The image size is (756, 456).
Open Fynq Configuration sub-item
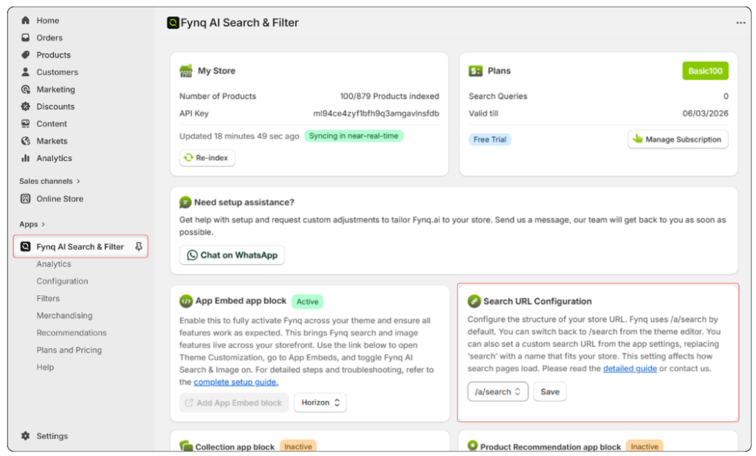click(62, 281)
